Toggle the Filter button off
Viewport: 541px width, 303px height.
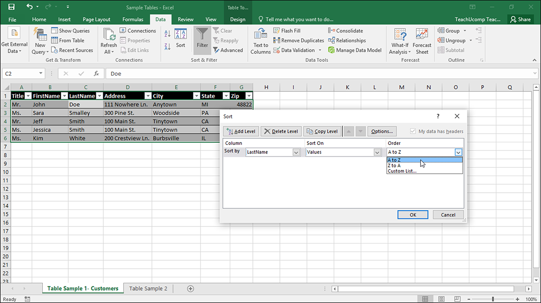click(202, 41)
